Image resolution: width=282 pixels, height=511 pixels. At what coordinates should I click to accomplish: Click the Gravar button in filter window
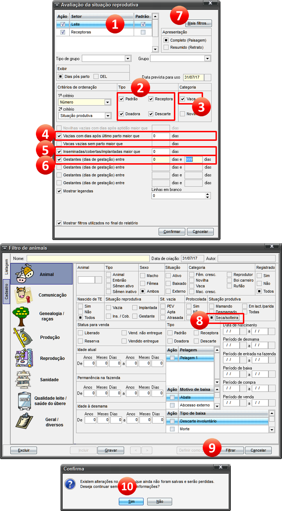pos(111,450)
